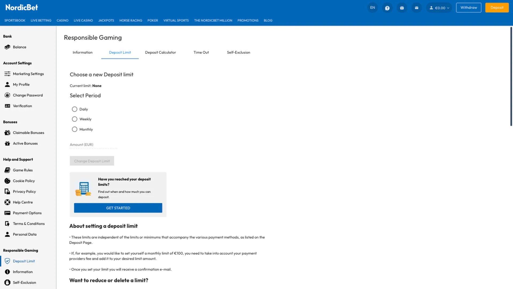The image size is (513, 289).
Task: Click the Help Centre lifebuoy icon
Action: point(7,202)
